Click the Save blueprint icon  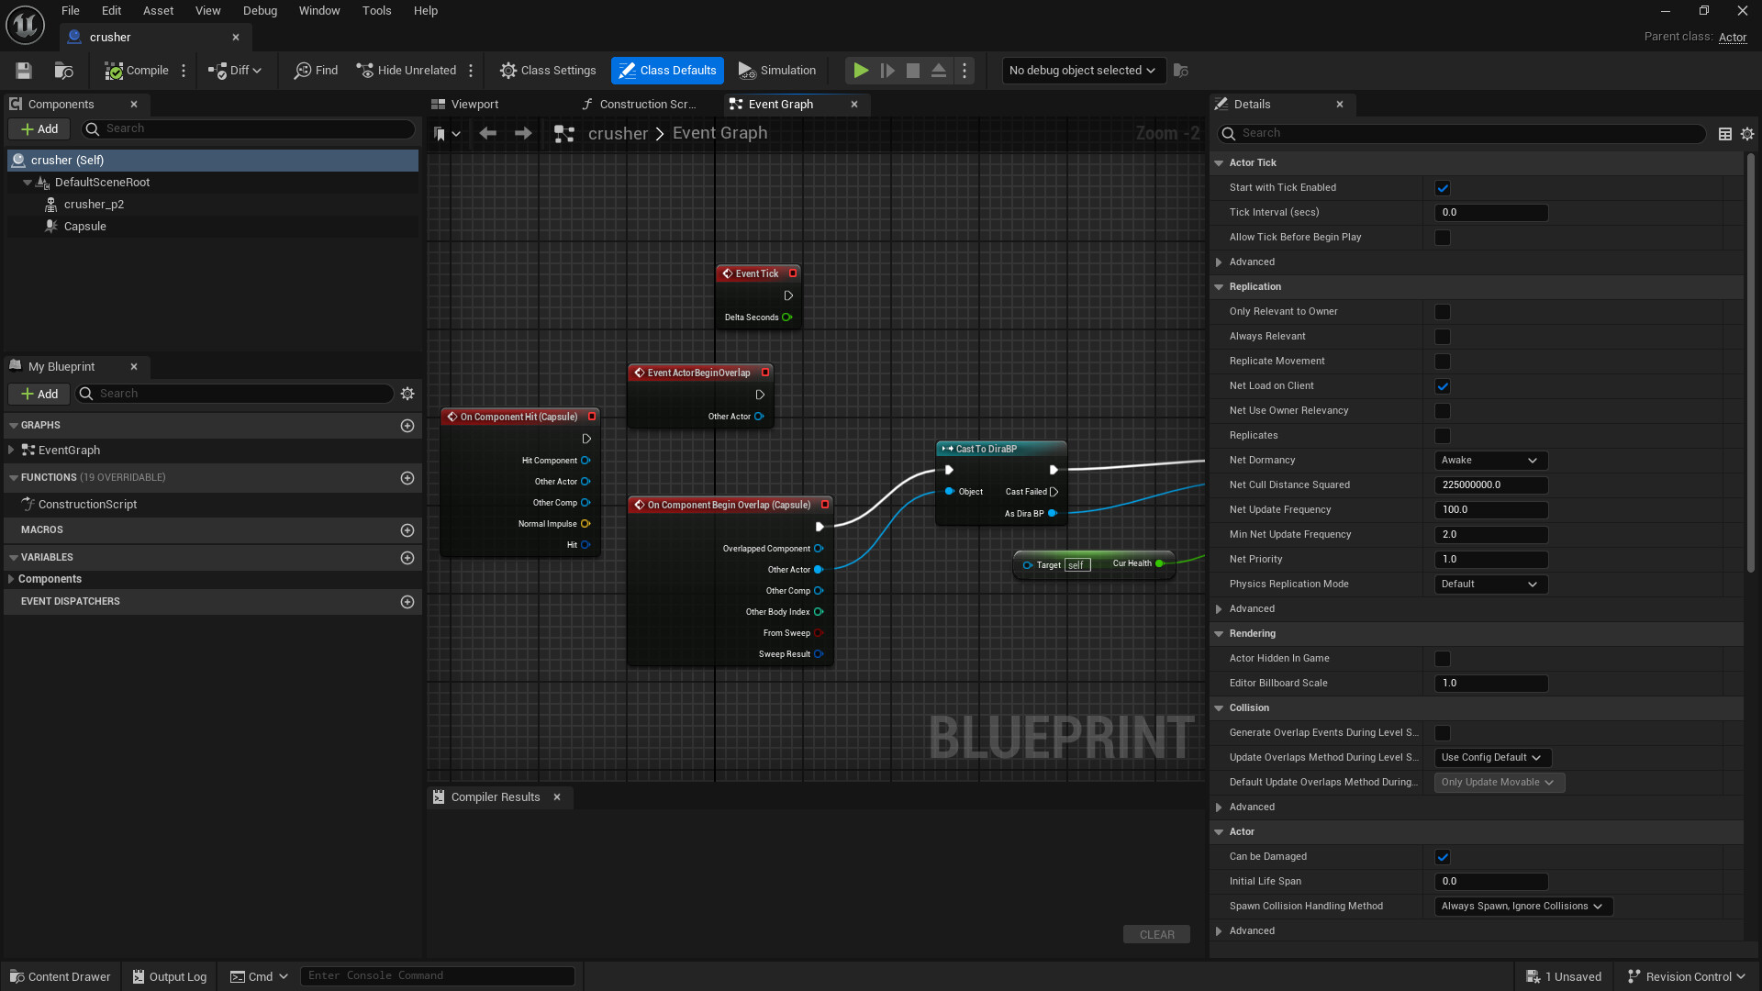pyautogui.click(x=24, y=71)
